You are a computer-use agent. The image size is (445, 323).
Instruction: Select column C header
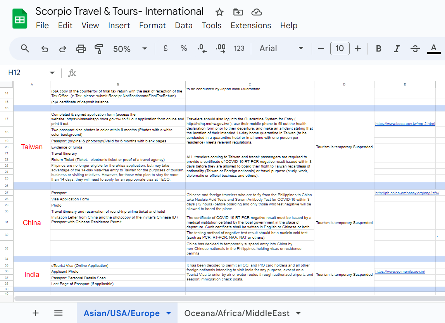pos(250,84)
